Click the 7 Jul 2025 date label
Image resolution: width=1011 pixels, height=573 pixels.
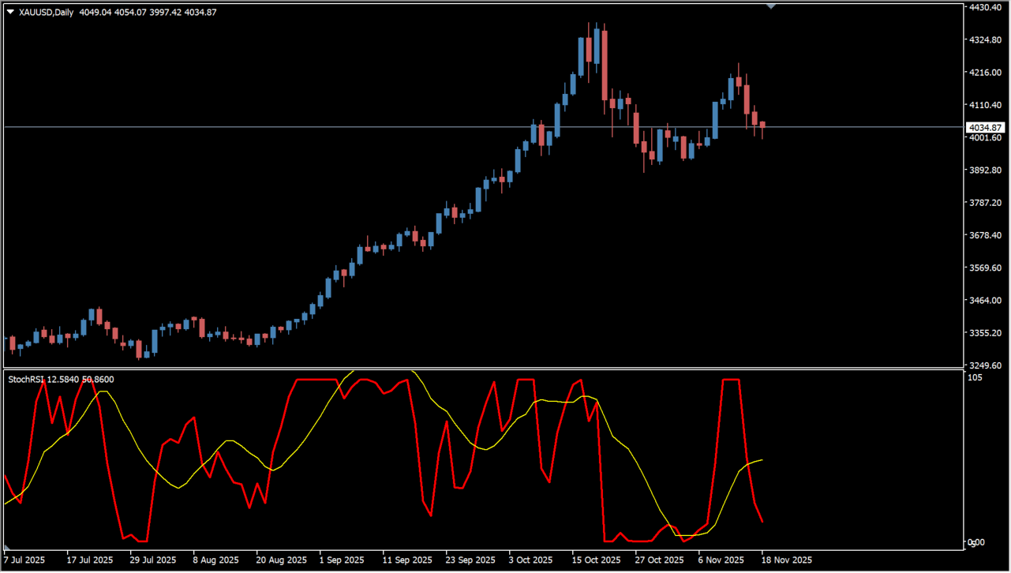24,560
